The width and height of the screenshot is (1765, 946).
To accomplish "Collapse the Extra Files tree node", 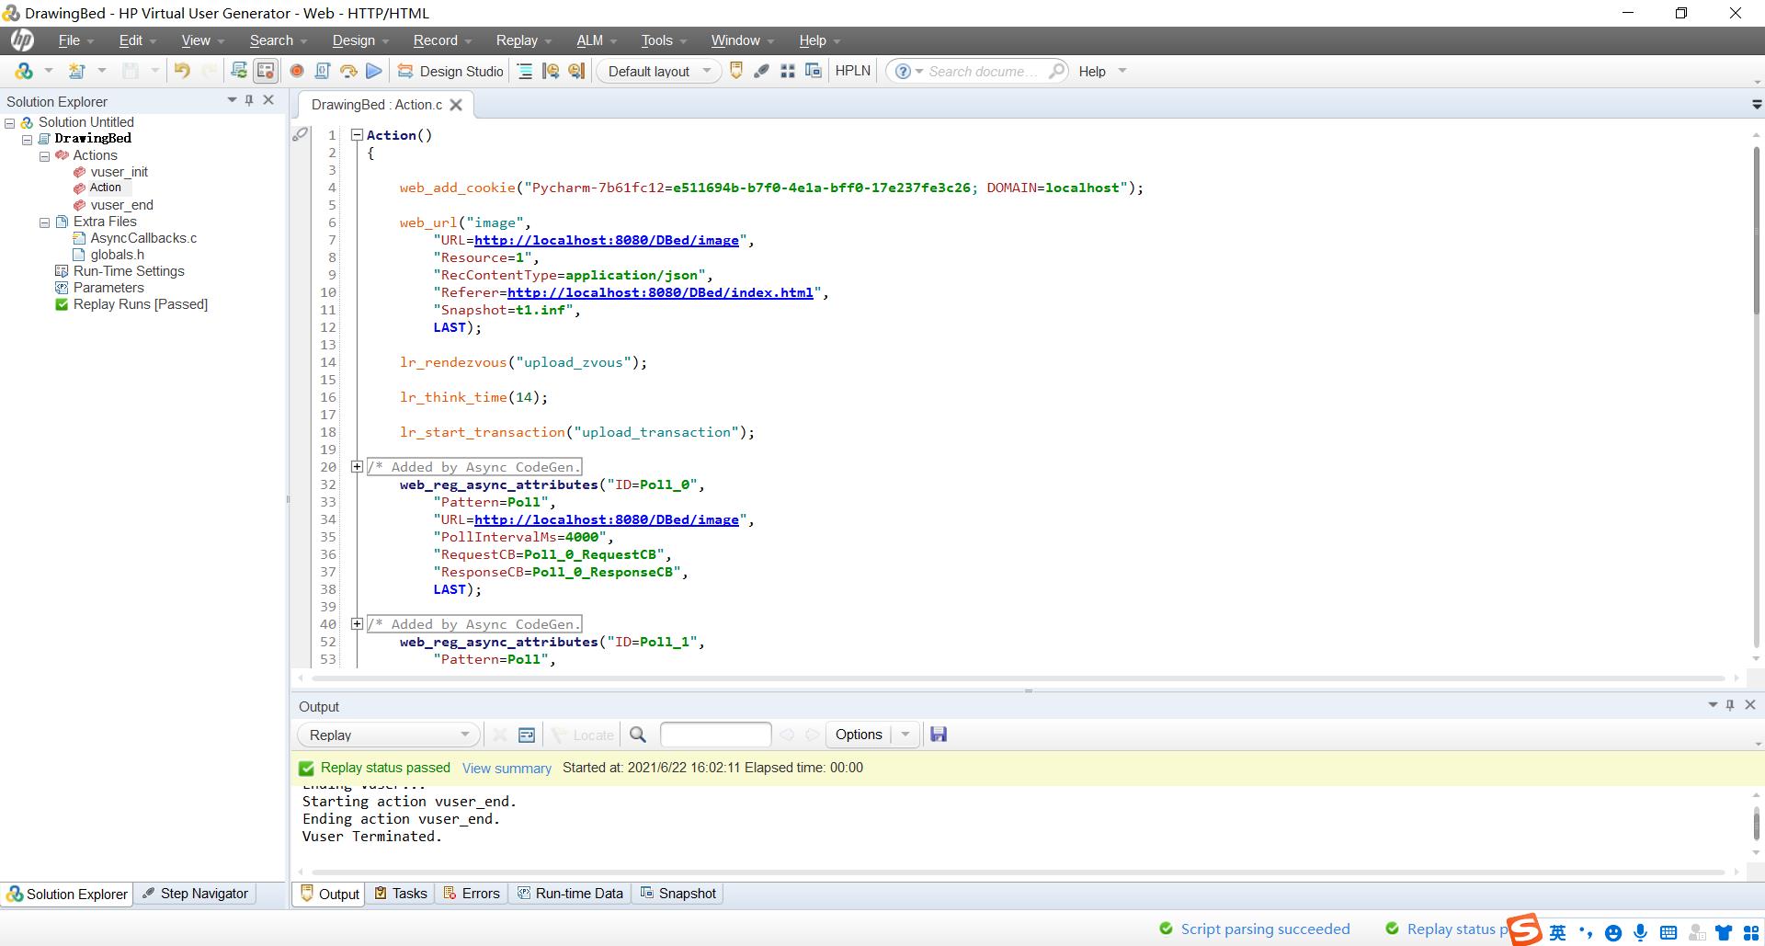I will [x=44, y=222].
